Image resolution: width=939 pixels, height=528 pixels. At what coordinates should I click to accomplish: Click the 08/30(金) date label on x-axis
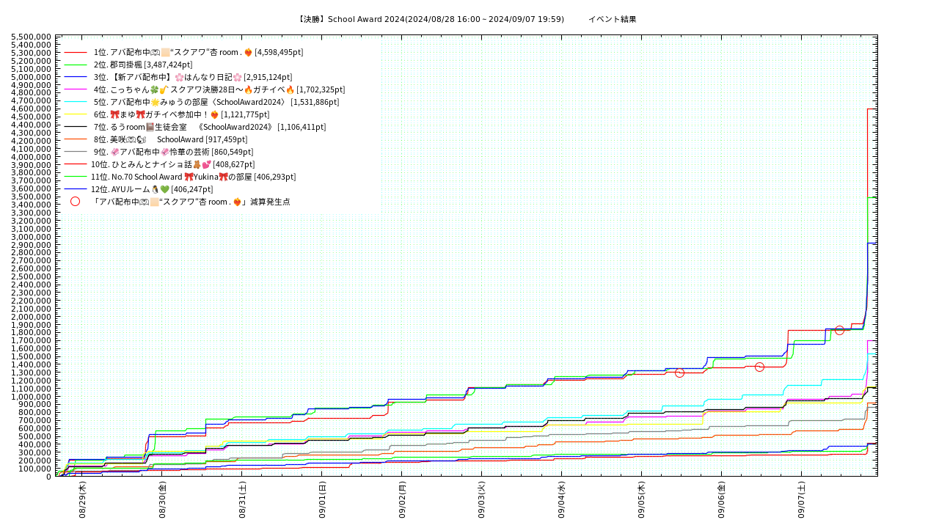click(x=163, y=500)
